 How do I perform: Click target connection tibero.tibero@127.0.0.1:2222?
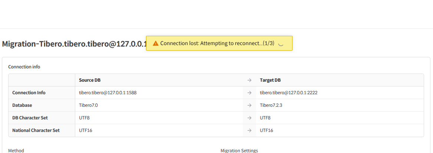pyautogui.click(x=288, y=93)
